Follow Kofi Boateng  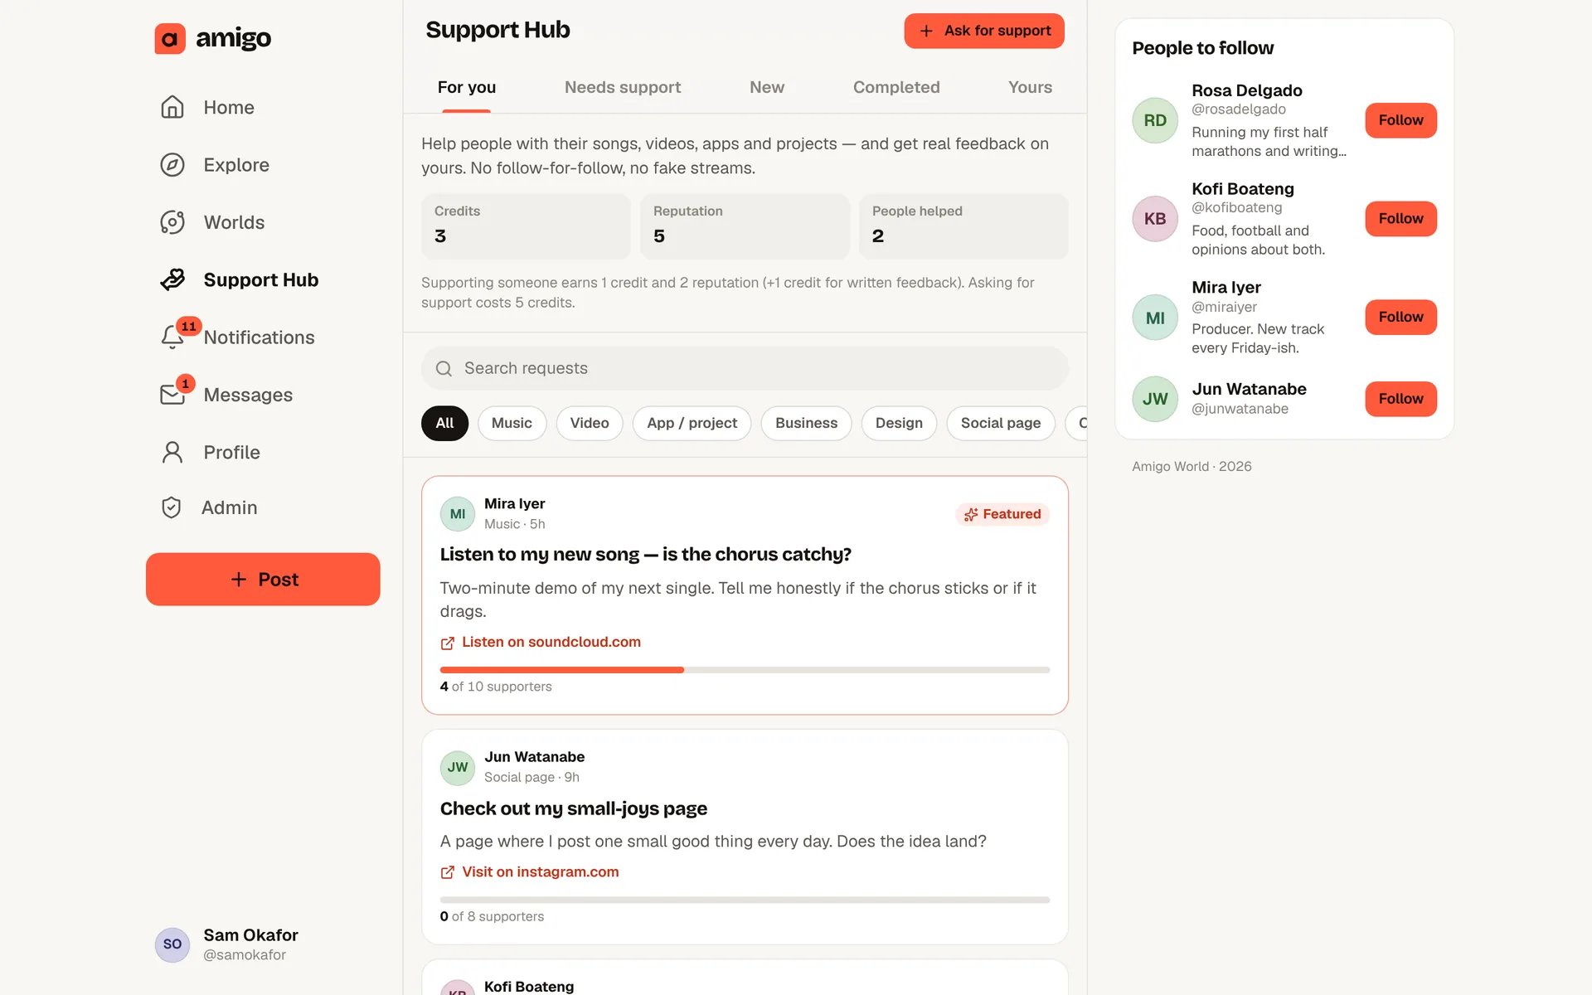tap(1400, 219)
